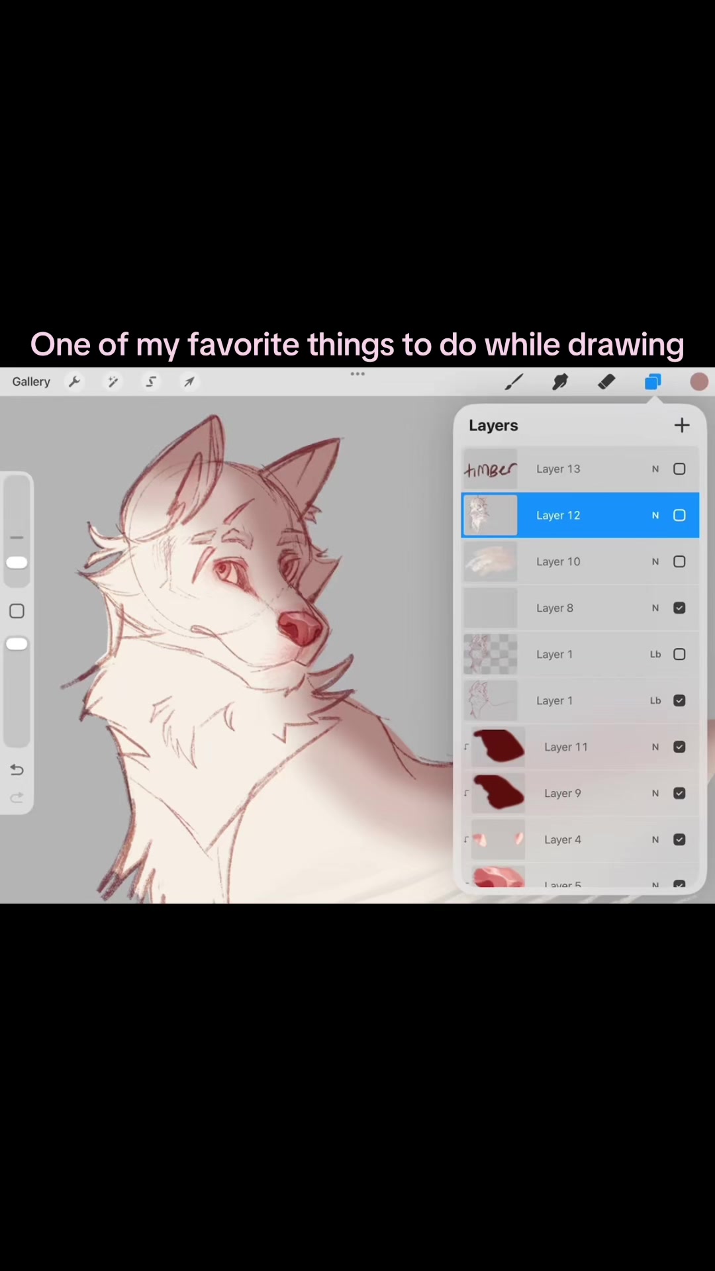715x1271 pixels.
Task: Close the Layers panel via layers icon
Action: coord(653,382)
